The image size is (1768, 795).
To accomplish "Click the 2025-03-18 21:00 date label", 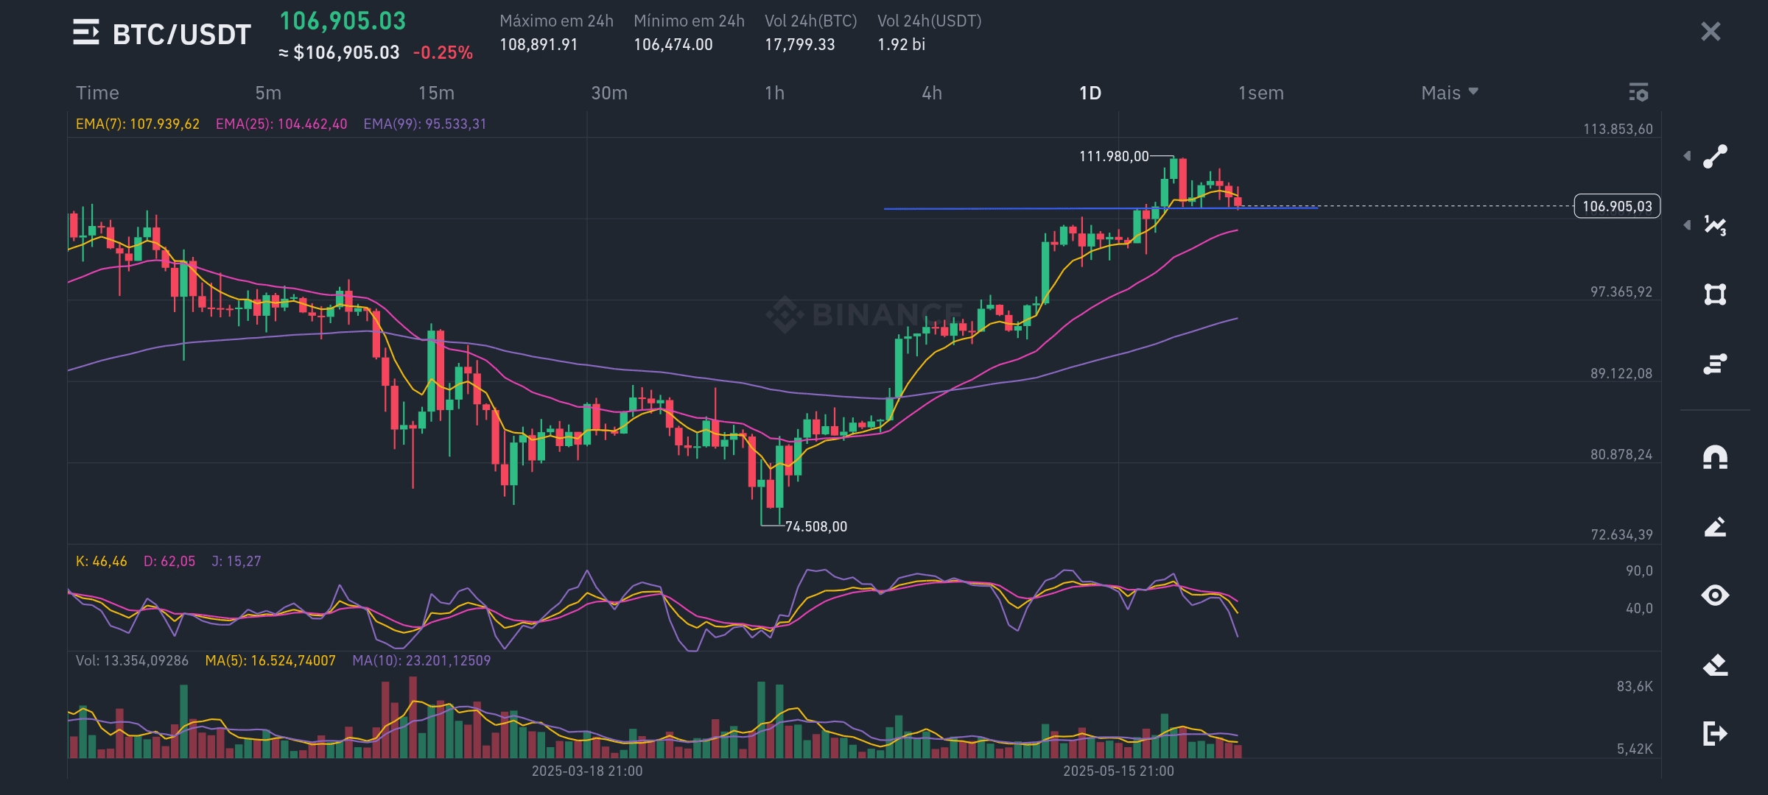I will 587,771.
